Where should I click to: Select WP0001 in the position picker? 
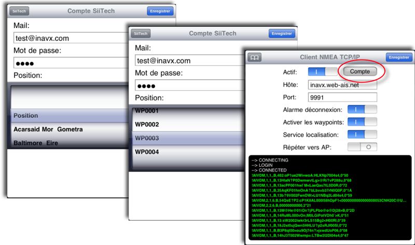tap(187, 111)
